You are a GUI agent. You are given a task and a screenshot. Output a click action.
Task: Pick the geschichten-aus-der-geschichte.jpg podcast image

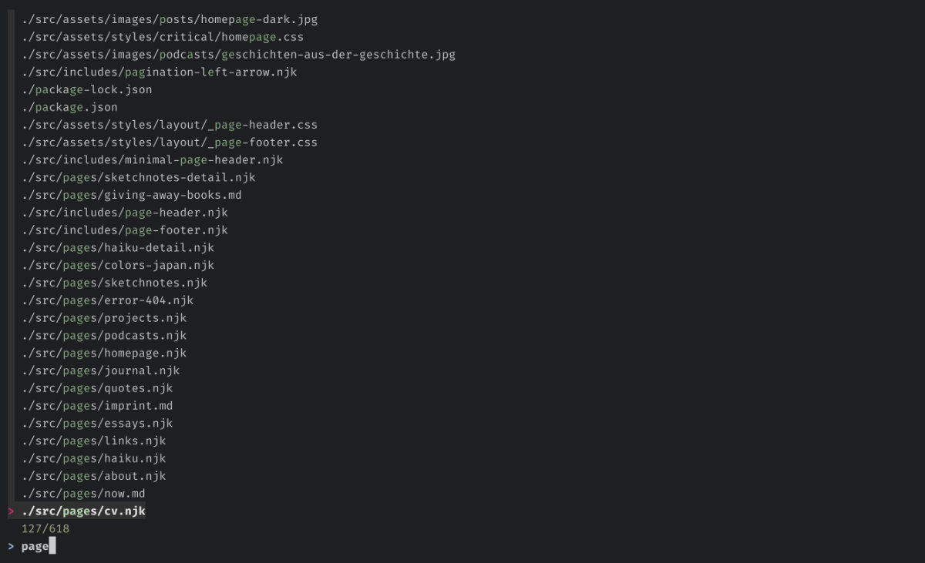click(238, 55)
